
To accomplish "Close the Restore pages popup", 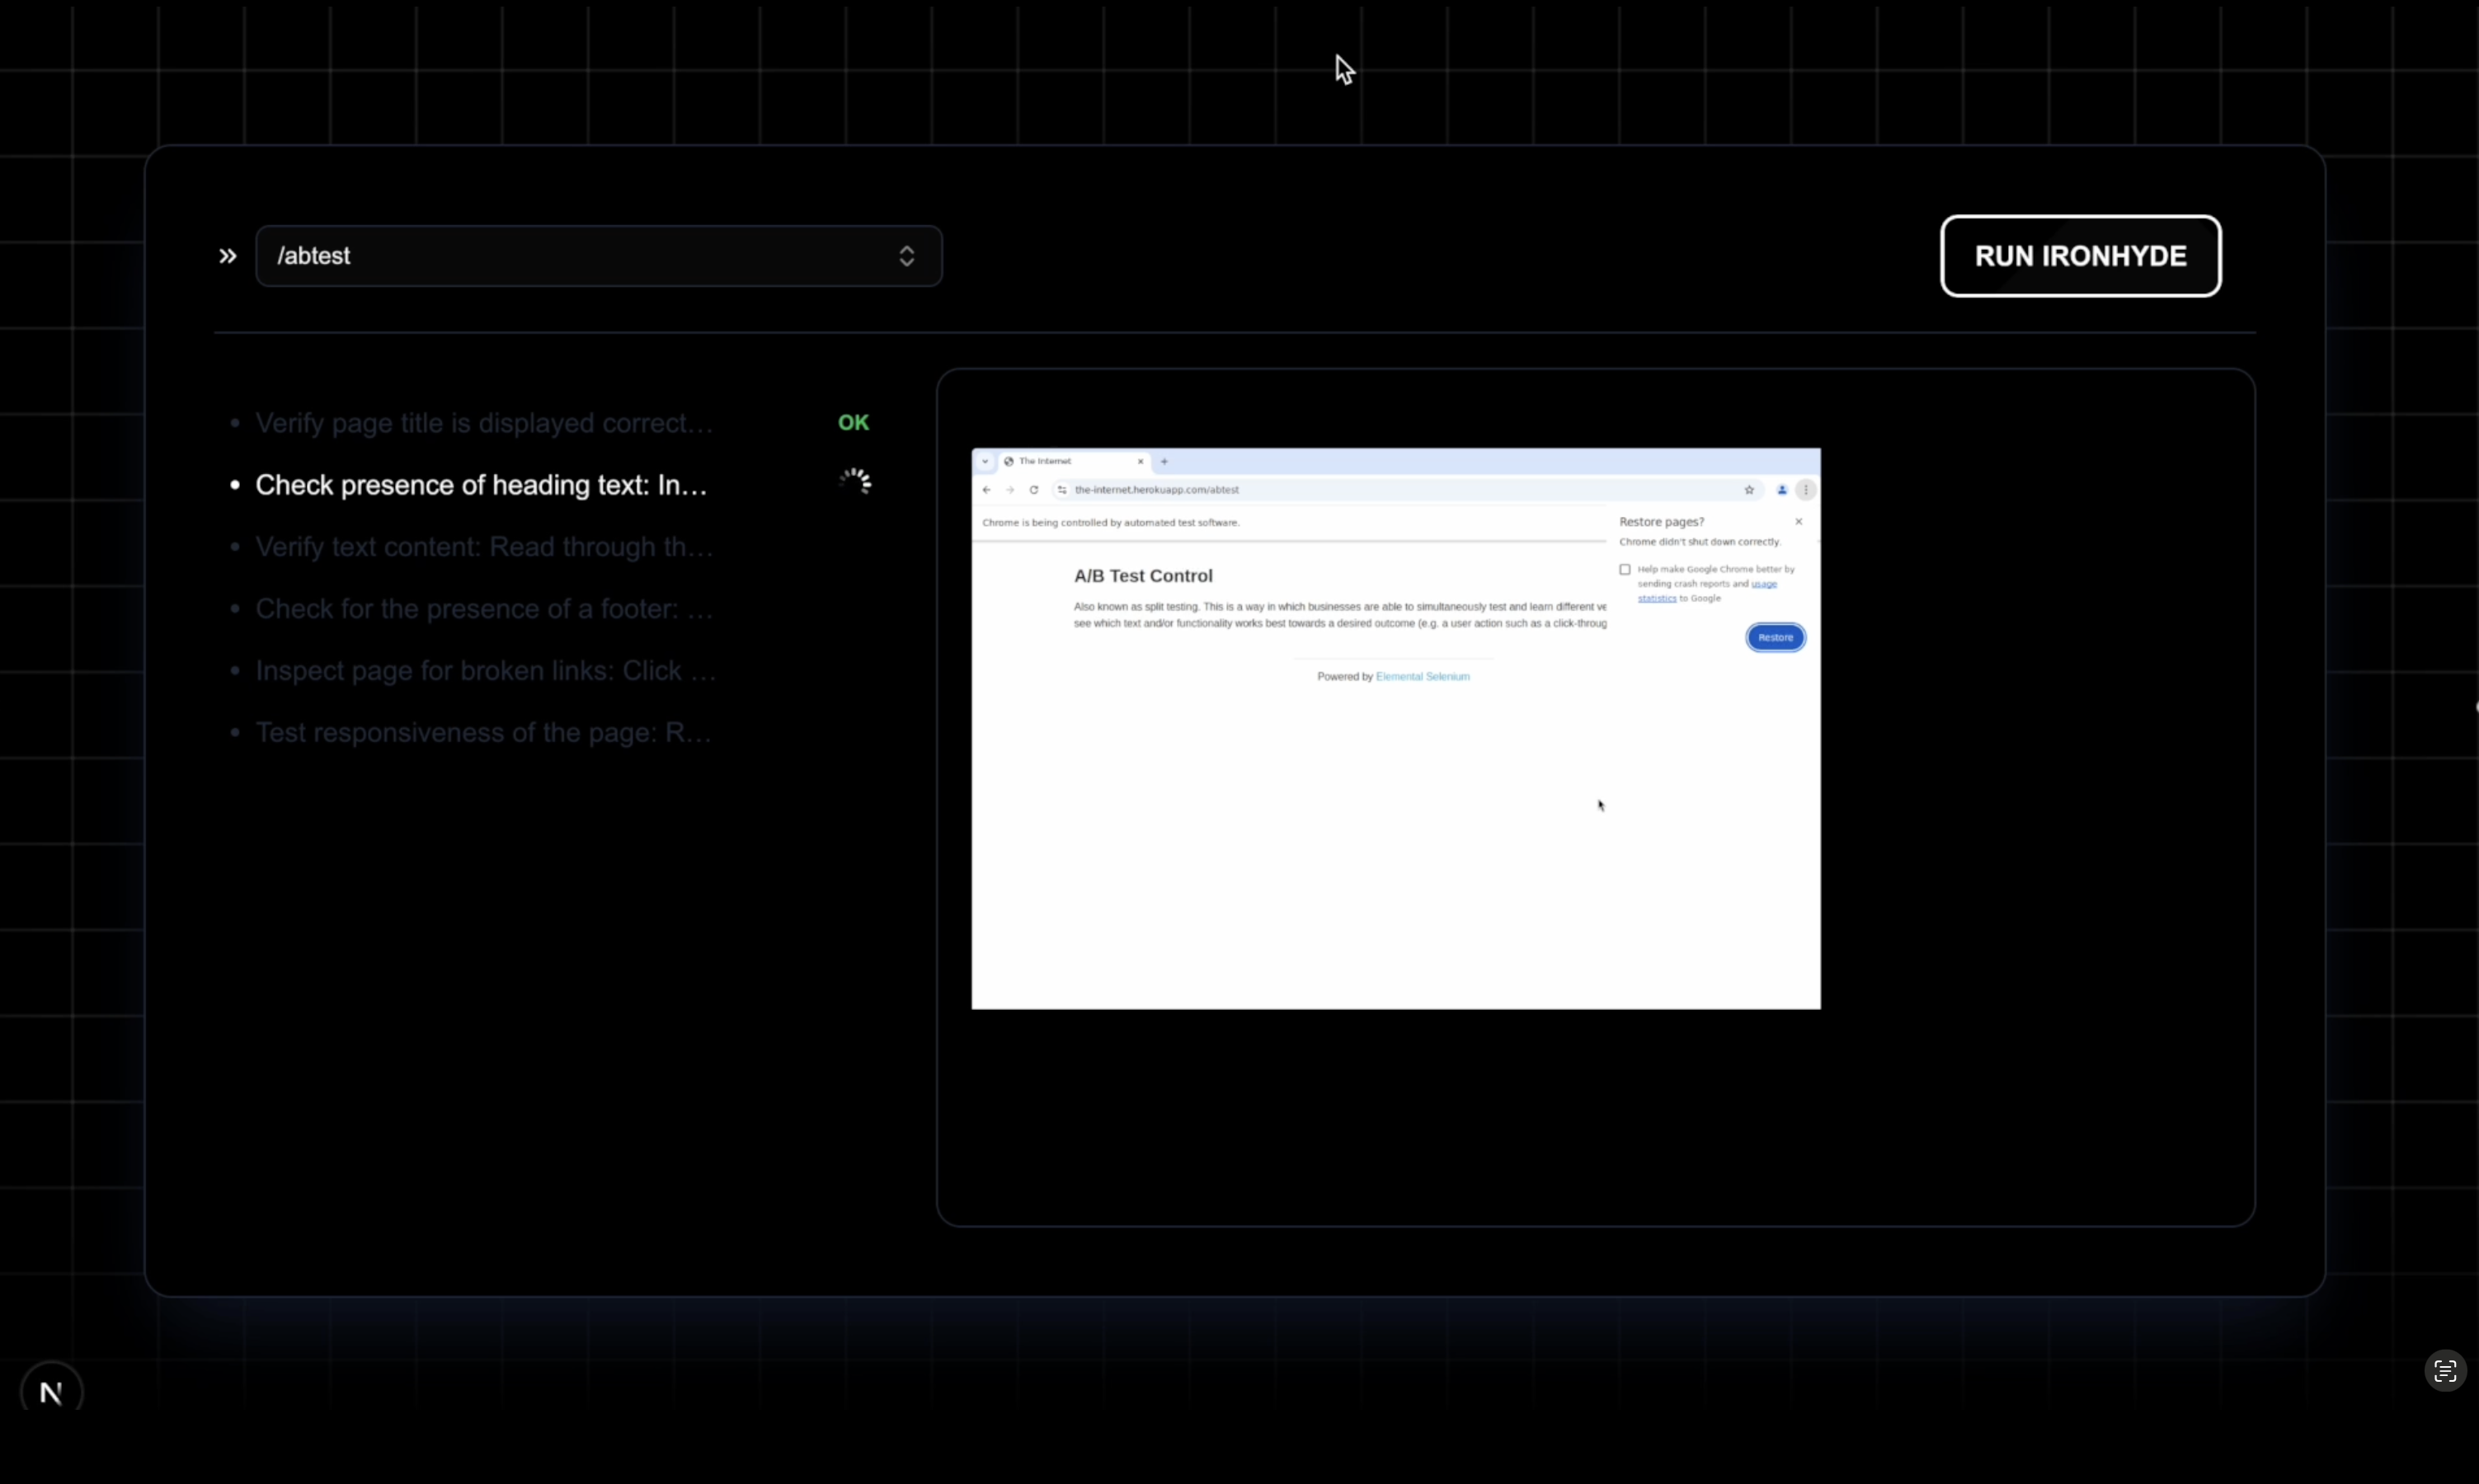I will coord(1798,522).
